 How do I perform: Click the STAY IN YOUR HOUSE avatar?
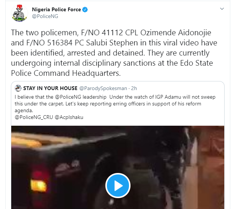[x=18, y=88]
